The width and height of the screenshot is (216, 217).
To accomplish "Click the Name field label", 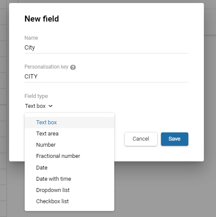I will 31,38.
